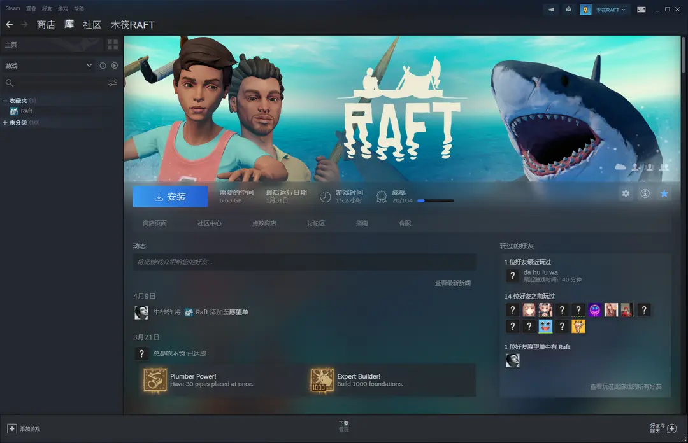The width and height of the screenshot is (688, 443).
Task: Toggle the Raft favorite star
Action: pyautogui.click(x=664, y=193)
